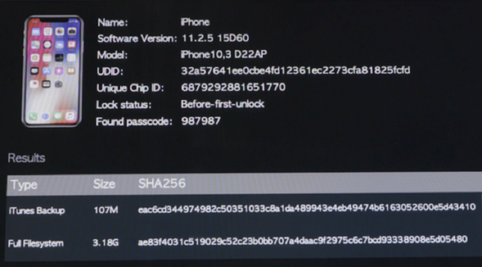Click the iPhone X device thumbnail image

click(x=53, y=71)
